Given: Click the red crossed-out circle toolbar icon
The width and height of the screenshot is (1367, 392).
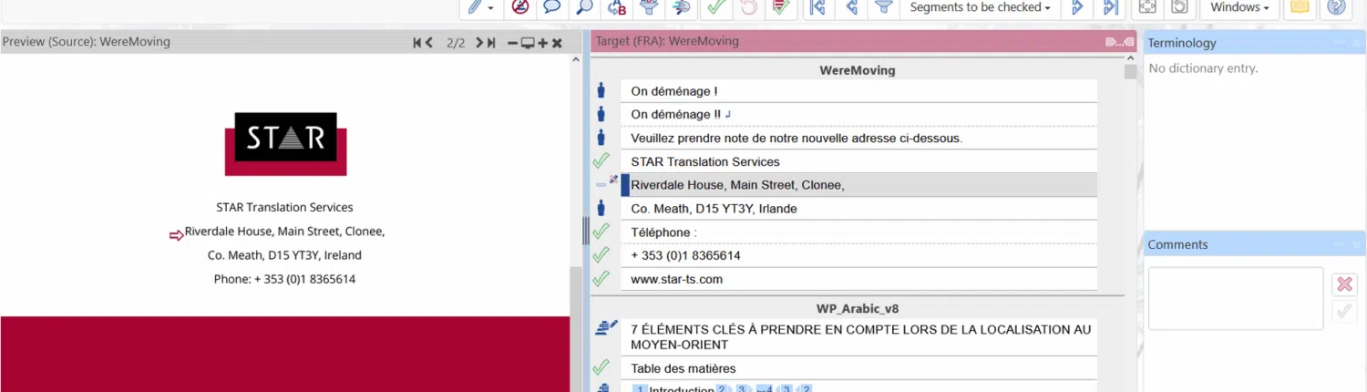Looking at the screenshot, I should 520,7.
